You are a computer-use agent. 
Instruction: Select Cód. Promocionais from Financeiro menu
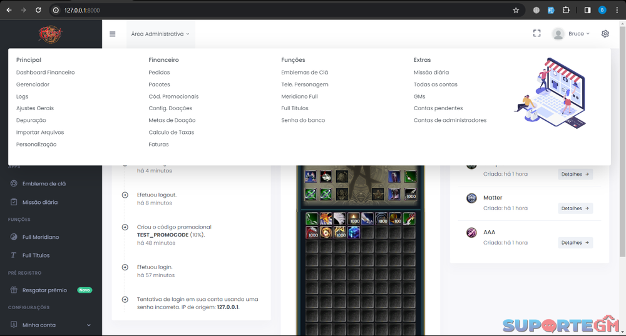point(173,96)
